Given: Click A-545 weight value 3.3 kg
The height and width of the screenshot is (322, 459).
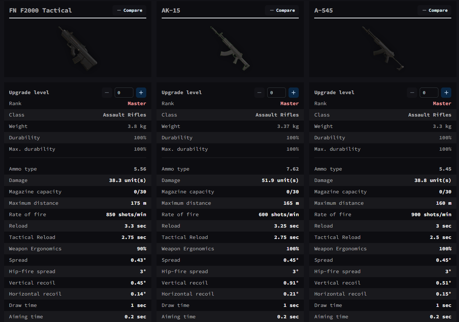Looking at the screenshot, I should (x=442, y=126).
